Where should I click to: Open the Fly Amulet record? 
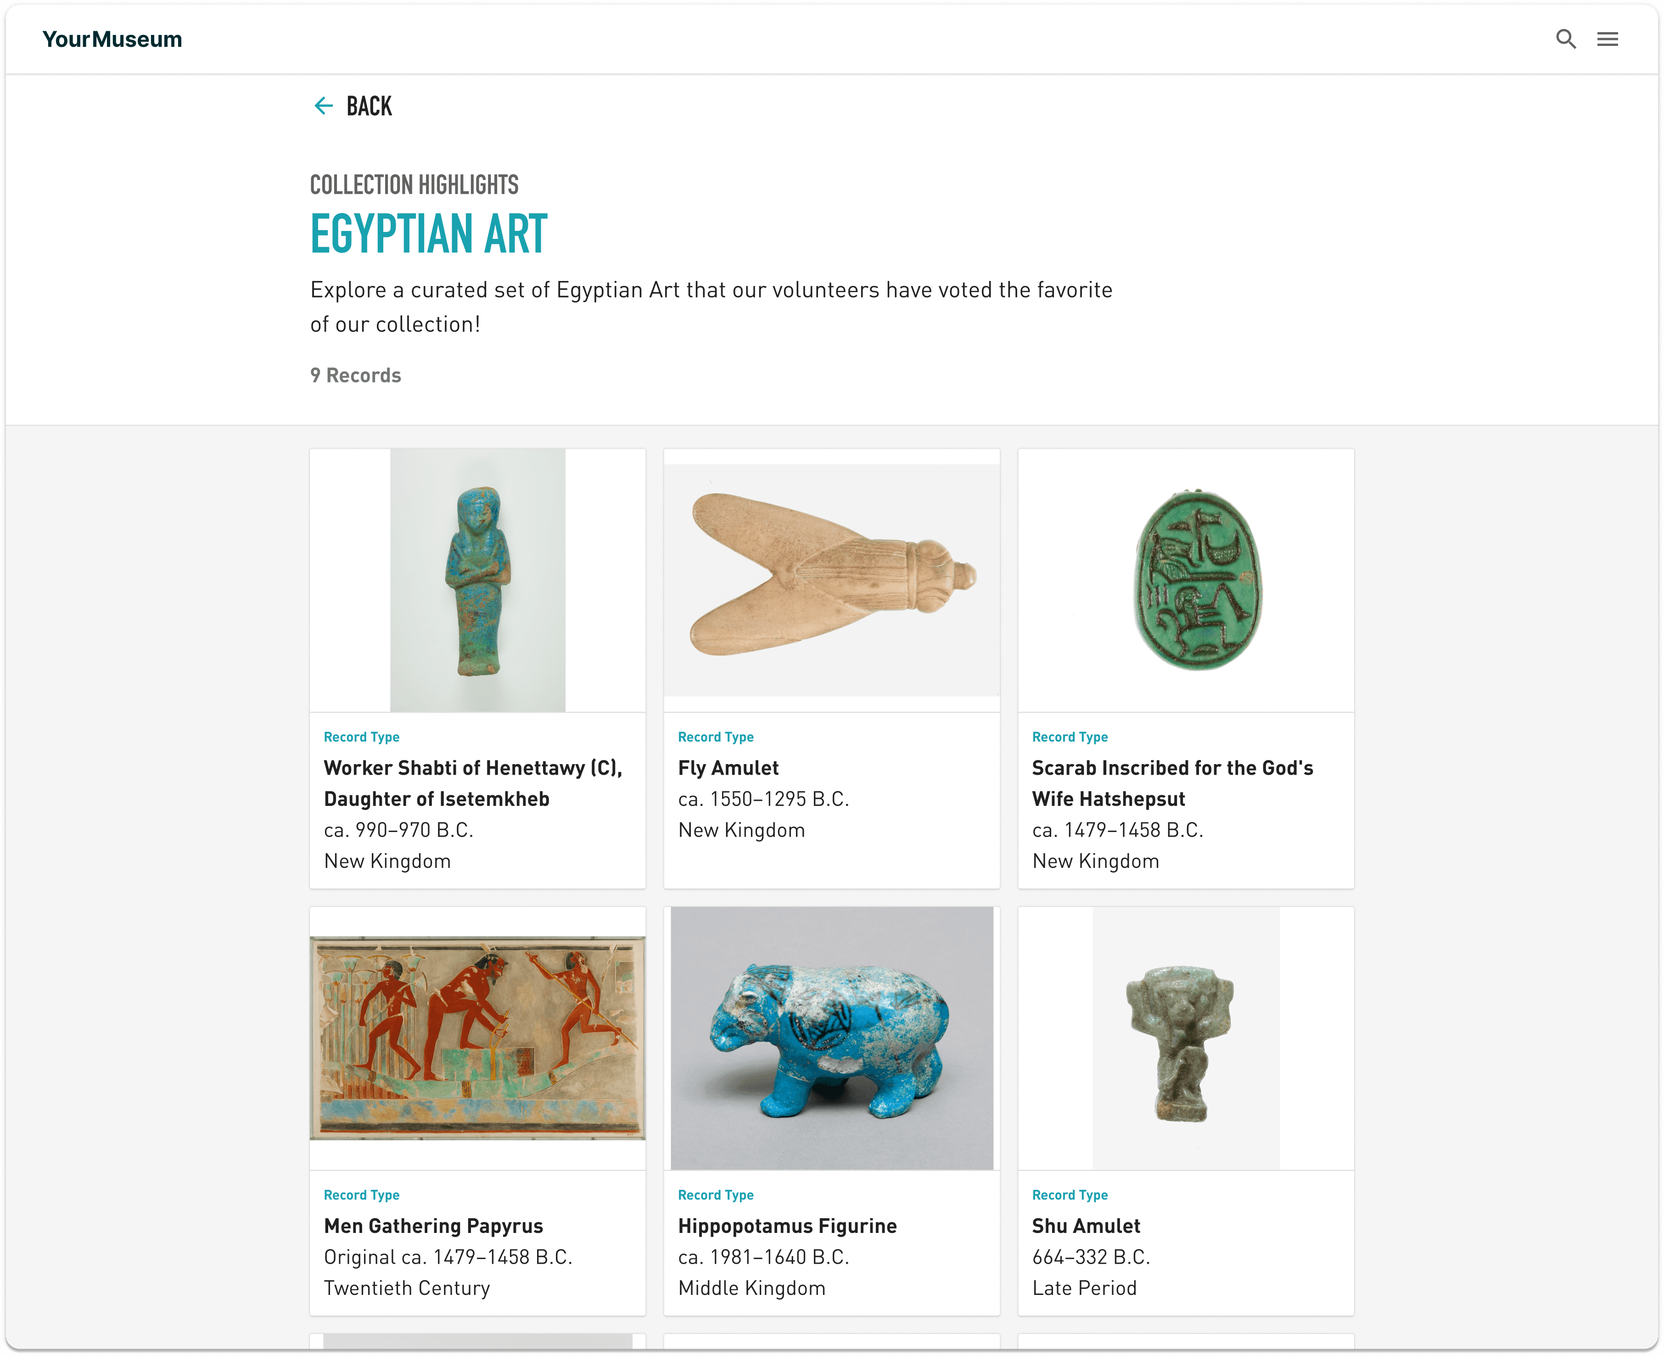(727, 767)
